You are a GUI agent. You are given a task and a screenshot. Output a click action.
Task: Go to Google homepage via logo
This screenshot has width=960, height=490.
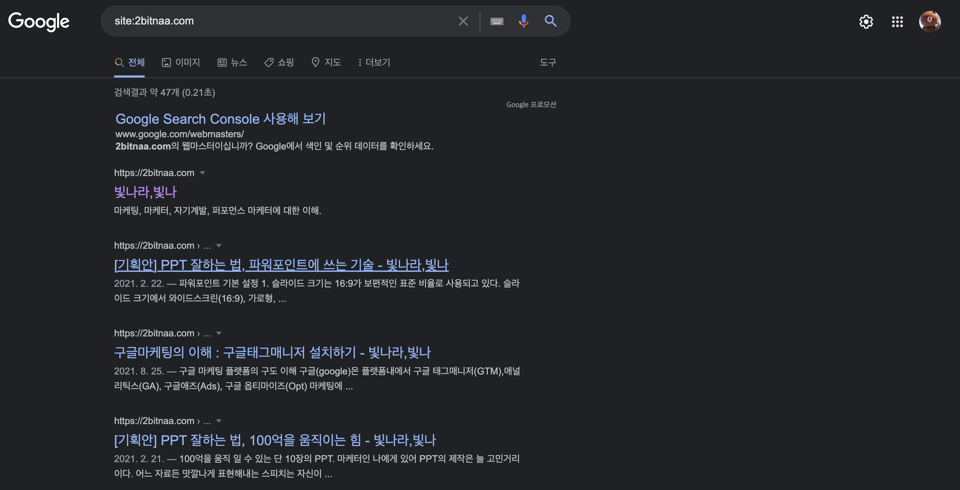(39, 22)
